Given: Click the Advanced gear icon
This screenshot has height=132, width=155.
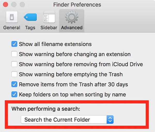Looking at the screenshot, I should [72, 17].
